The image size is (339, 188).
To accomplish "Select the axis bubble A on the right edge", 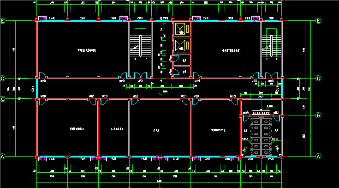I will point(318,156).
